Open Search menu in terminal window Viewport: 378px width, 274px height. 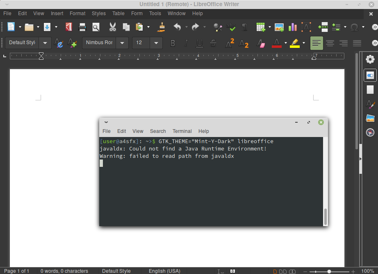click(158, 131)
